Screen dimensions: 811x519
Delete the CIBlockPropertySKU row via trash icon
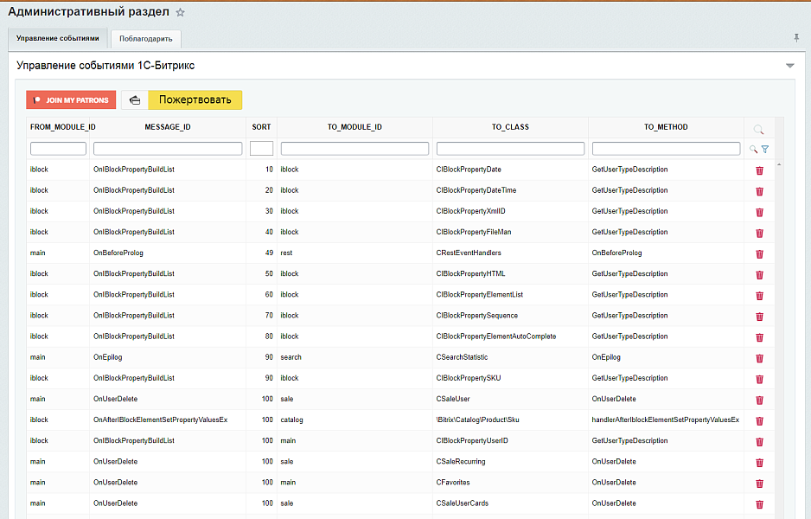click(759, 379)
